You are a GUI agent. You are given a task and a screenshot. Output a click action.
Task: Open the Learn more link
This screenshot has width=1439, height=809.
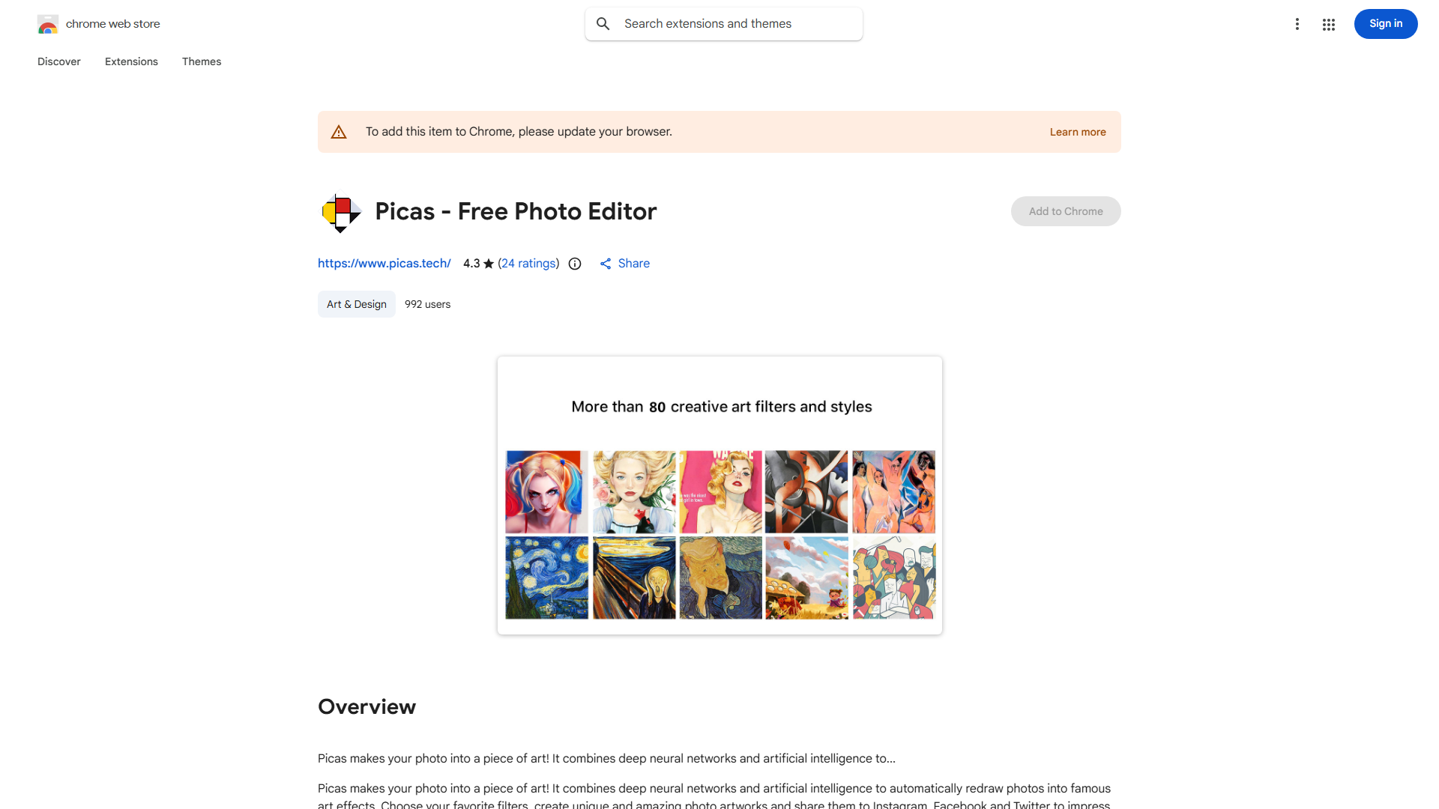(1077, 132)
